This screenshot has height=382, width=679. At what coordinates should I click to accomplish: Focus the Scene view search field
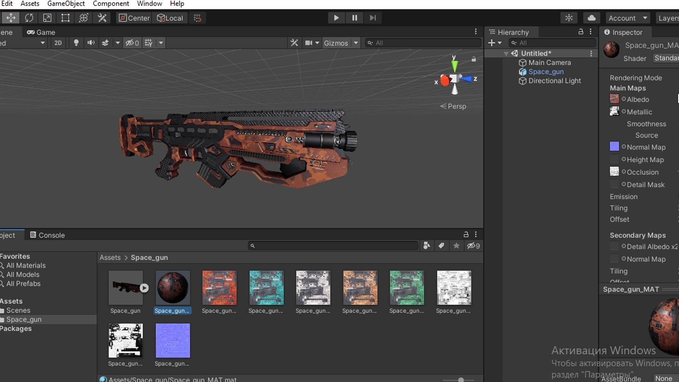(x=423, y=43)
